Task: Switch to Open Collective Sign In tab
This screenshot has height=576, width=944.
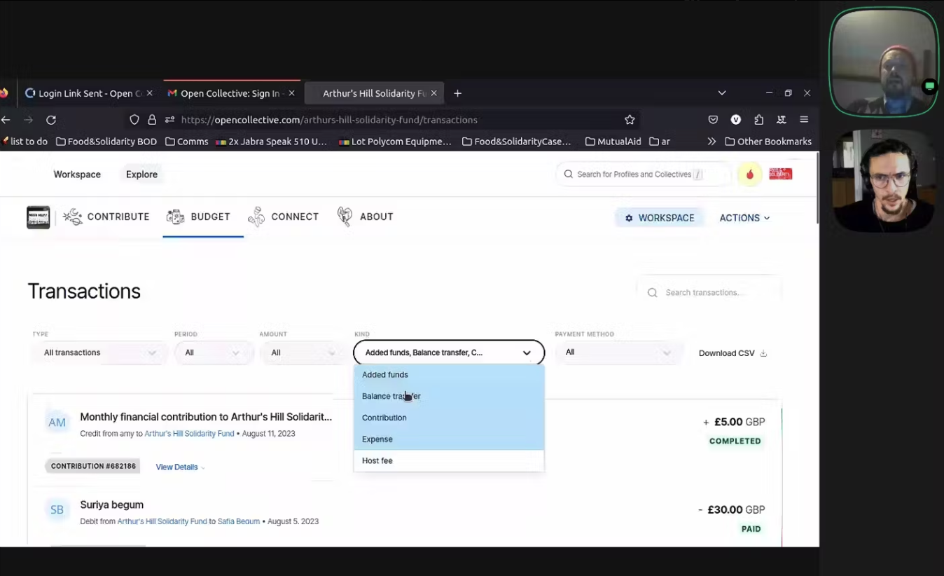Action: tap(231, 93)
